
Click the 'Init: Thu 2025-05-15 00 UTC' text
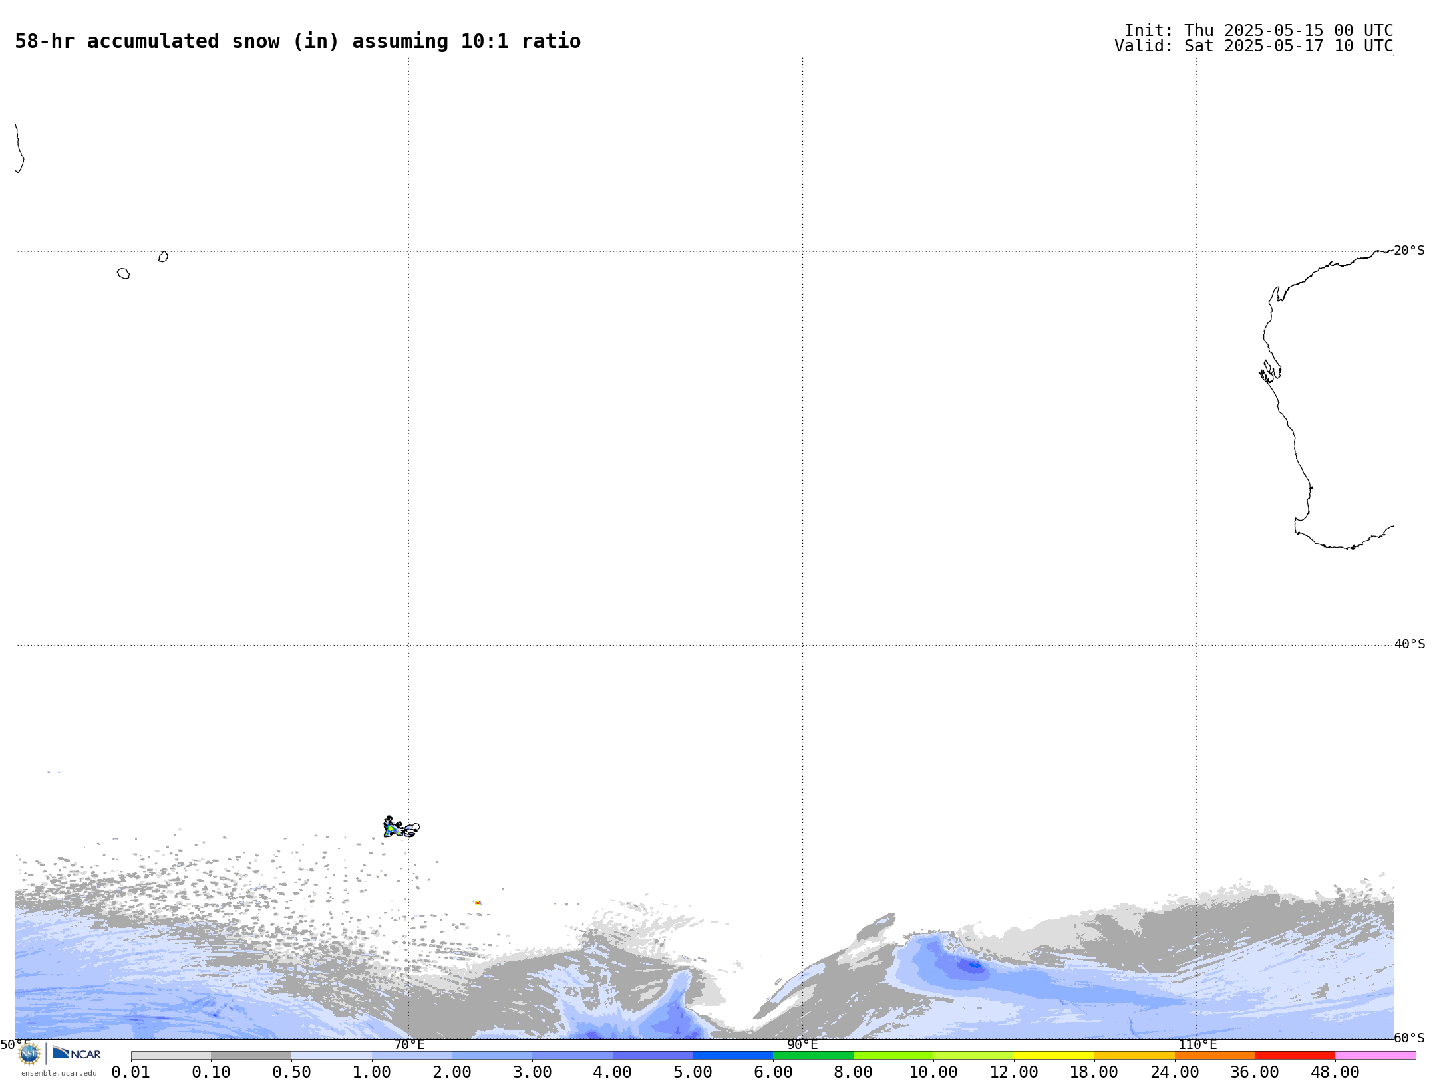pyautogui.click(x=1259, y=31)
